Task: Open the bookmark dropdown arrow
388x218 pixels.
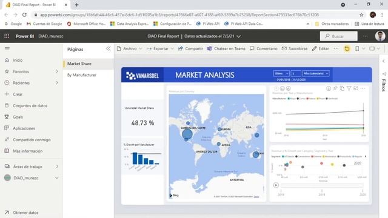Action: click(x=364, y=48)
